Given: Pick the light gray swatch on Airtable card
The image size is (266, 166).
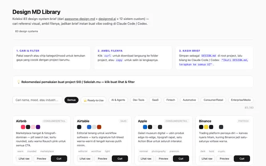Looking at the screenshot, I should pos(94,127).
